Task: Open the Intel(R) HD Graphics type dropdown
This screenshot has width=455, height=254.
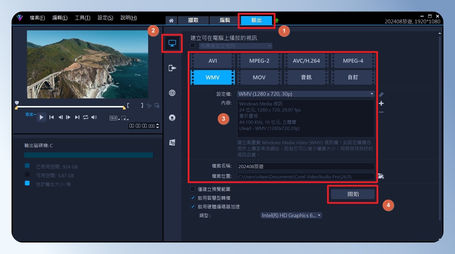Action: point(291,215)
